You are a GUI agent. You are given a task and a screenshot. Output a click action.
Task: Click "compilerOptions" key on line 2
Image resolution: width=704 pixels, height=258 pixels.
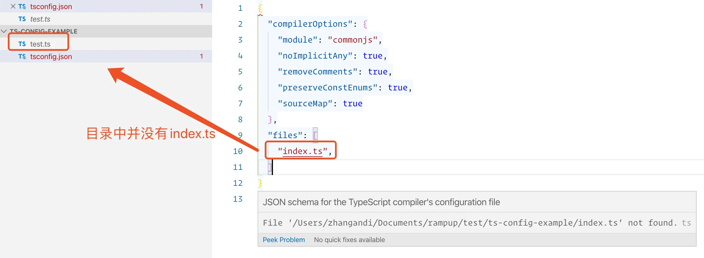point(310,24)
